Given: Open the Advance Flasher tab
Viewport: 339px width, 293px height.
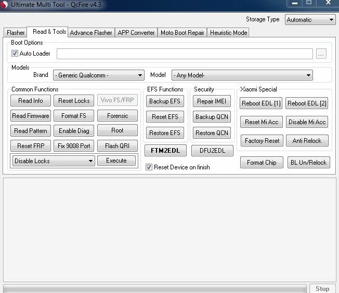Looking at the screenshot, I should coord(91,33).
